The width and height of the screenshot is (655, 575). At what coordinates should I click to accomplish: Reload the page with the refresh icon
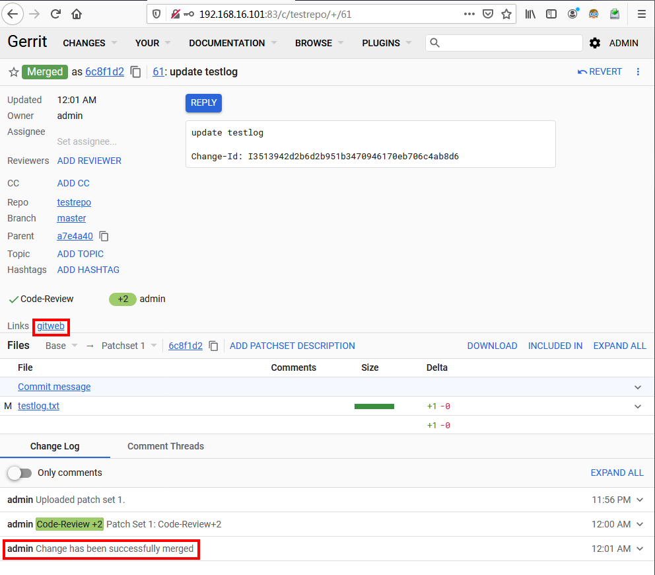[x=55, y=15]
